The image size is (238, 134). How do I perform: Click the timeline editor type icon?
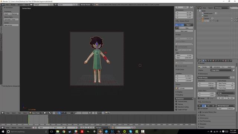click(3, 128)
